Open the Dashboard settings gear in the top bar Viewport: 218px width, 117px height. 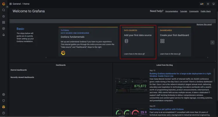(x=208, y=4)
